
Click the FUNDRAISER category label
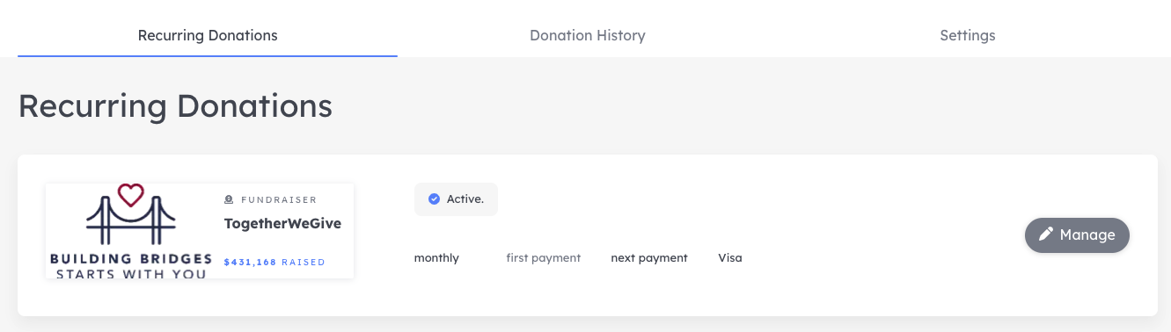click(x=279, y=200)
